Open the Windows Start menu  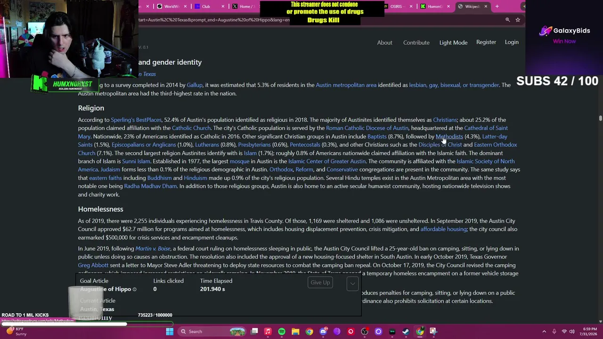click(x=170, y=331)
